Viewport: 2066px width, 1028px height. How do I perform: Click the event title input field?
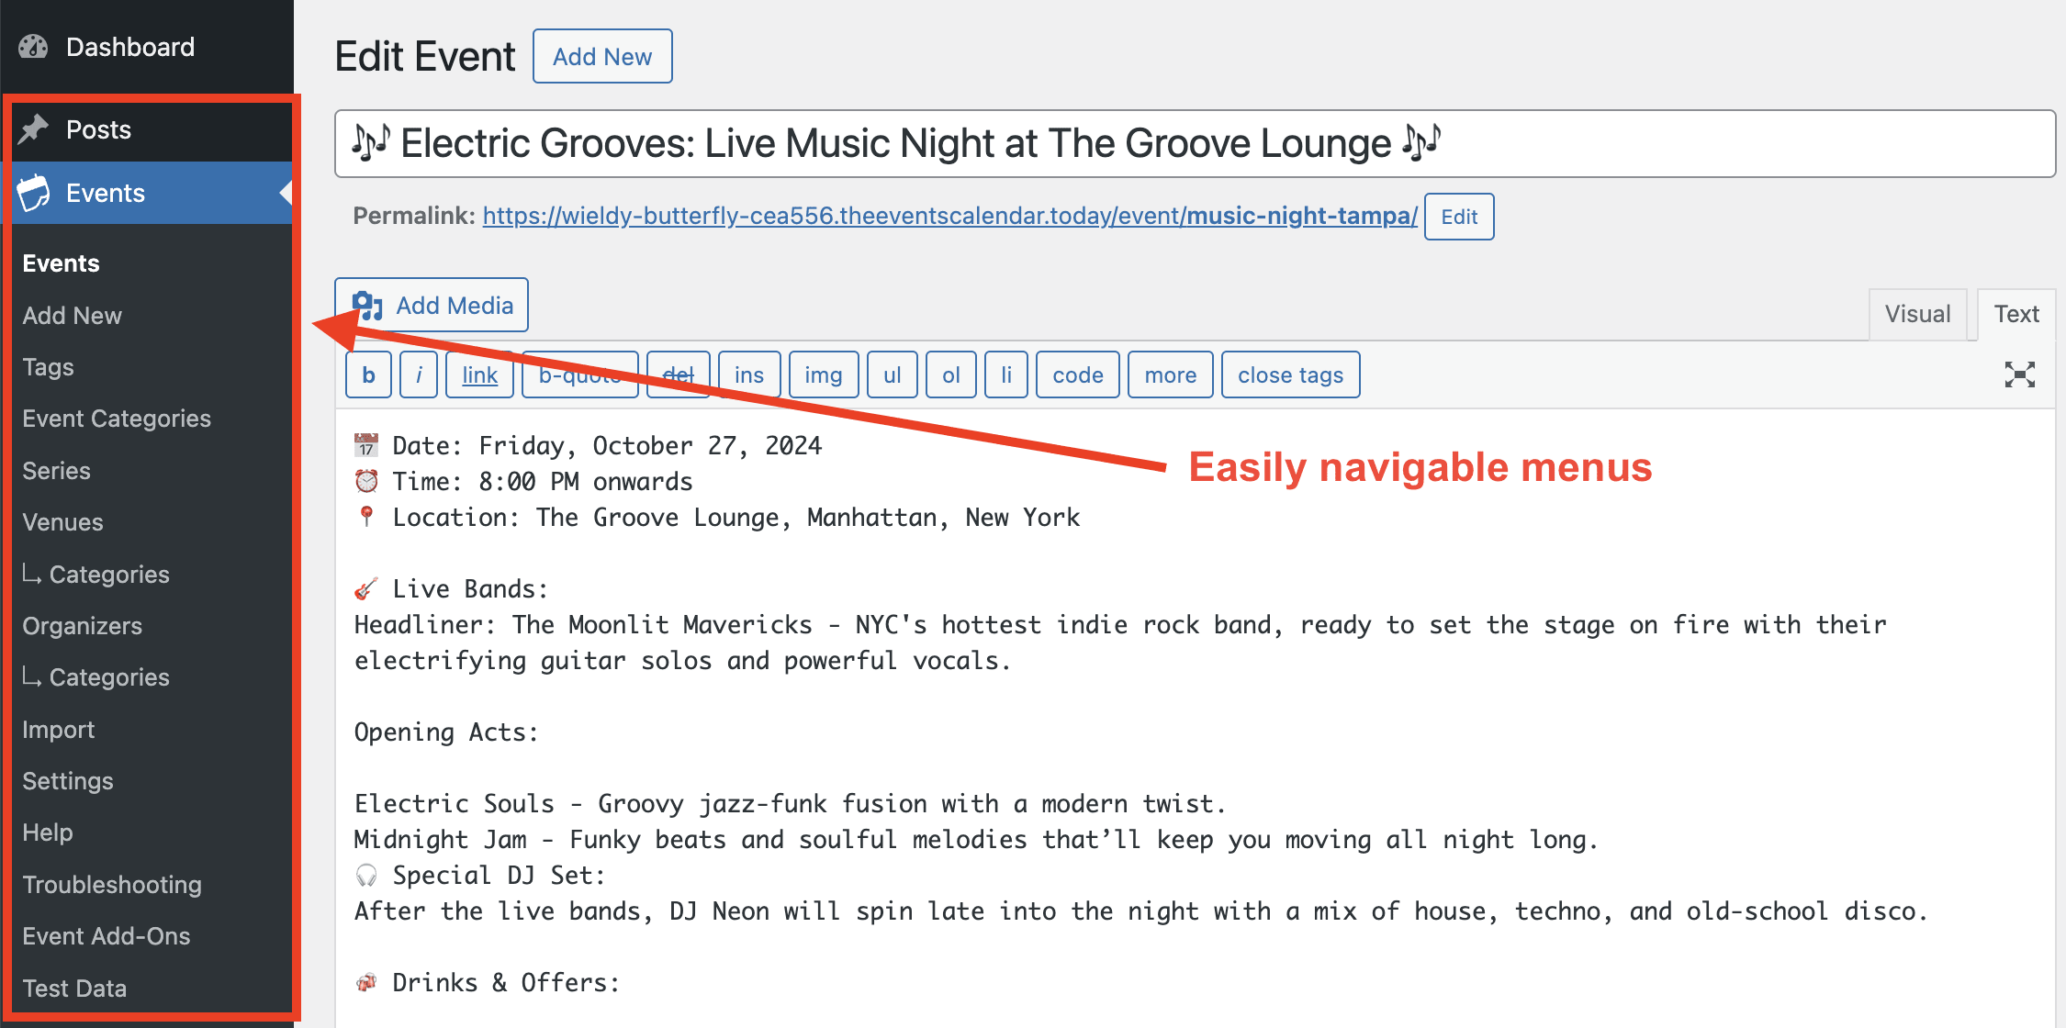click(1195, 143)
